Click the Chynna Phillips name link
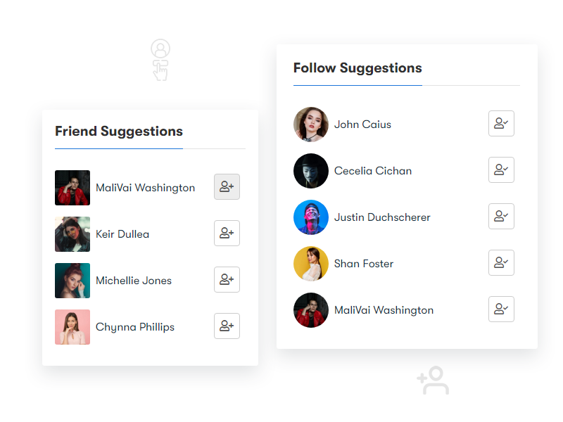This screenshot has width=563, height=422. tap(134, 327)
